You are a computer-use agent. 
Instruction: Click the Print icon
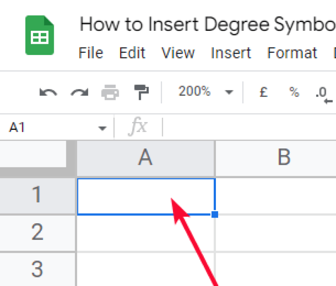[110, 93]
